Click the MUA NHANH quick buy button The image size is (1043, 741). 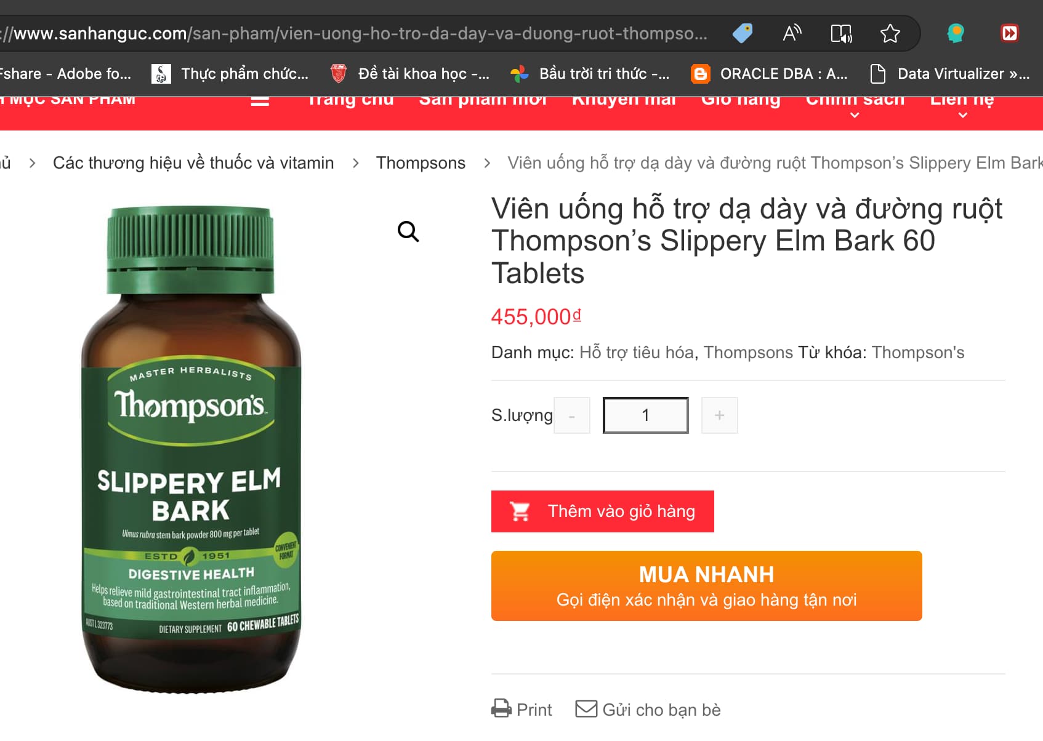coord(707,586)
